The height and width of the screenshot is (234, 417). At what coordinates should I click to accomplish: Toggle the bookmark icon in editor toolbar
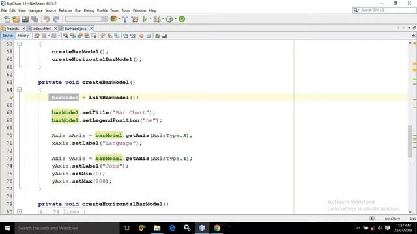point(117,36)
